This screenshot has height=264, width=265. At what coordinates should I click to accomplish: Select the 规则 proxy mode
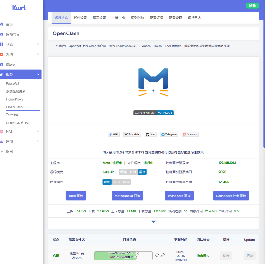107,182
